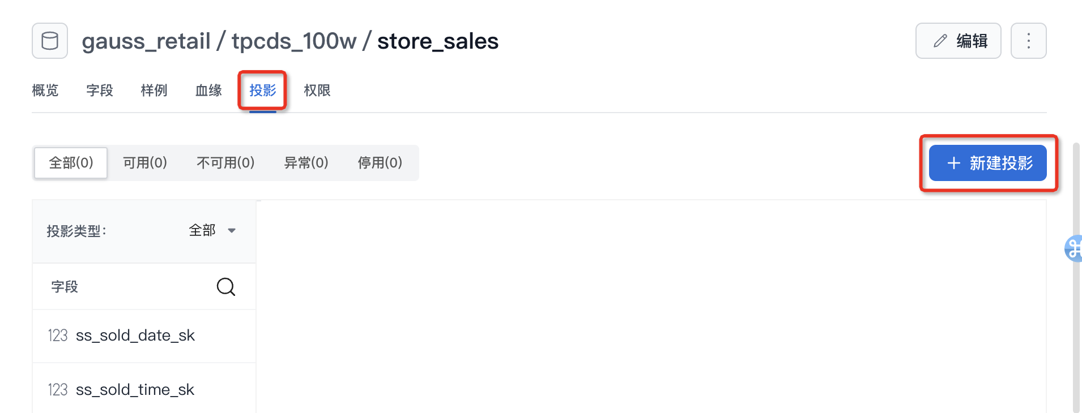This screenshot has height=413, width=1082.
Task: Click the search magnifier in field list
Action: point(225,287)
